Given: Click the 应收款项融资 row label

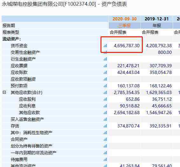Looking at the screenshot, I should pyautogui.click(x=23, y=79).
